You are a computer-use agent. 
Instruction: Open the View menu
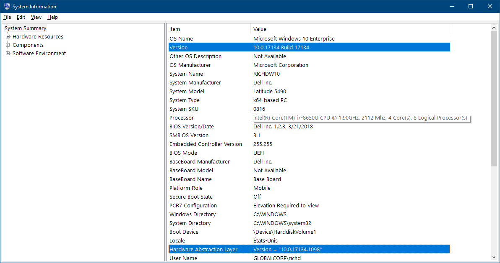36,17
